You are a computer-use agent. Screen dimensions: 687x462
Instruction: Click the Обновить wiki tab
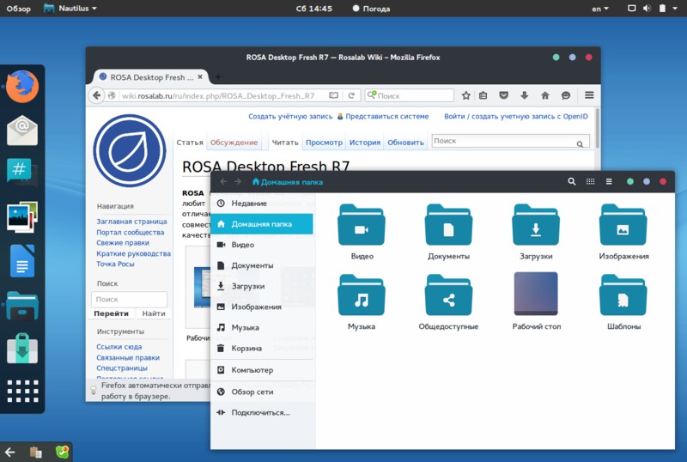(405, 142)
